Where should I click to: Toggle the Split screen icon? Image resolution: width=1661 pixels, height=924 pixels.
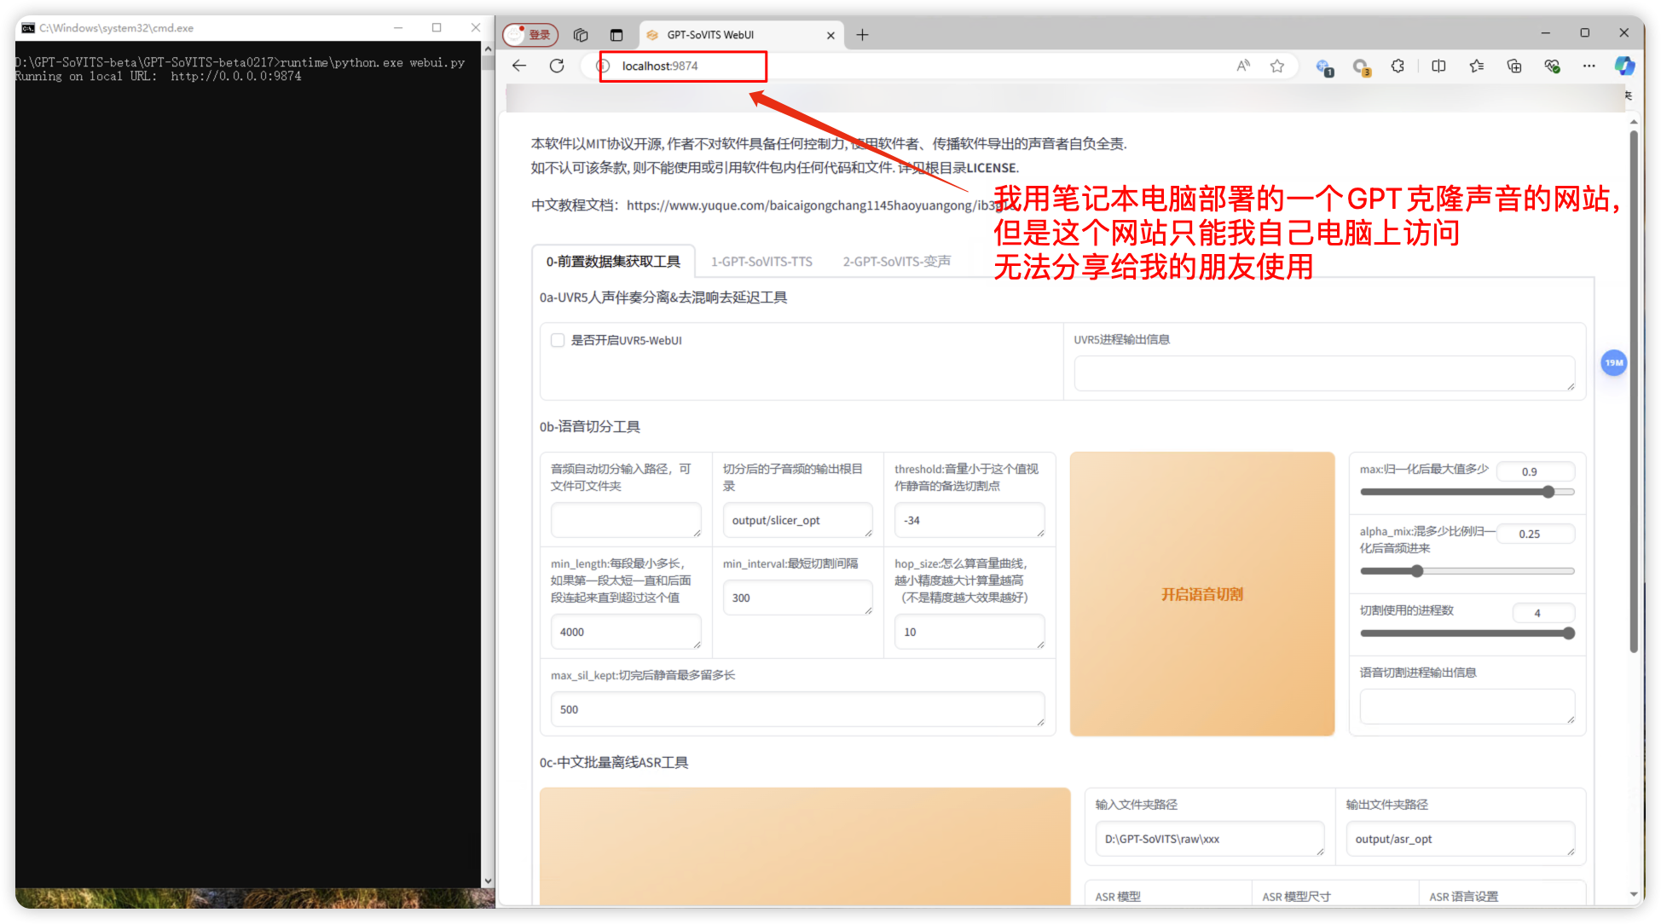coord(1438,66)
